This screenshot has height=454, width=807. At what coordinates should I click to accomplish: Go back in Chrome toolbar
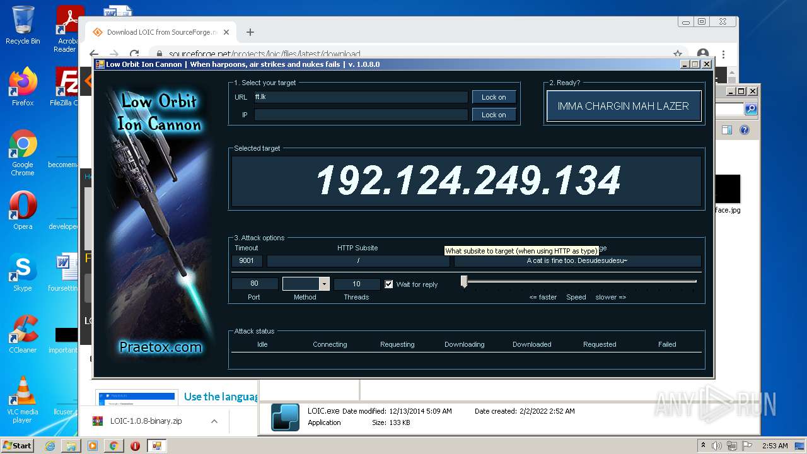click(x=94, y=54)
